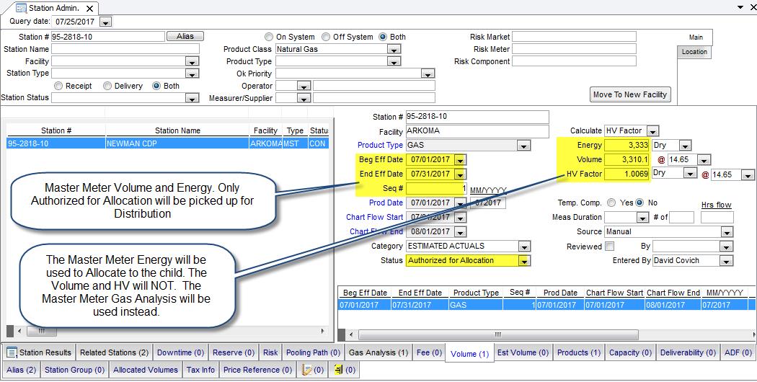The width and height of the screenshot is (757, 382).
Task: Click the Energy value input field
Action: (x=627, y=145)
